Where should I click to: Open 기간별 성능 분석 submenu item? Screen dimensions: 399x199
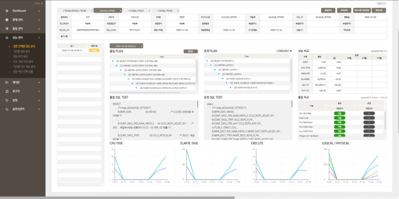point(22,51)
